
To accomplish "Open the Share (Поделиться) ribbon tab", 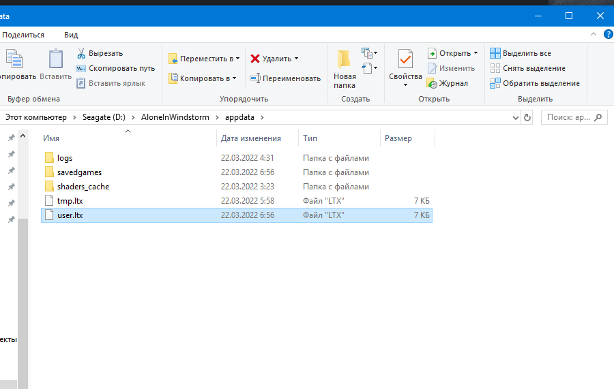I will coord(23,35).
